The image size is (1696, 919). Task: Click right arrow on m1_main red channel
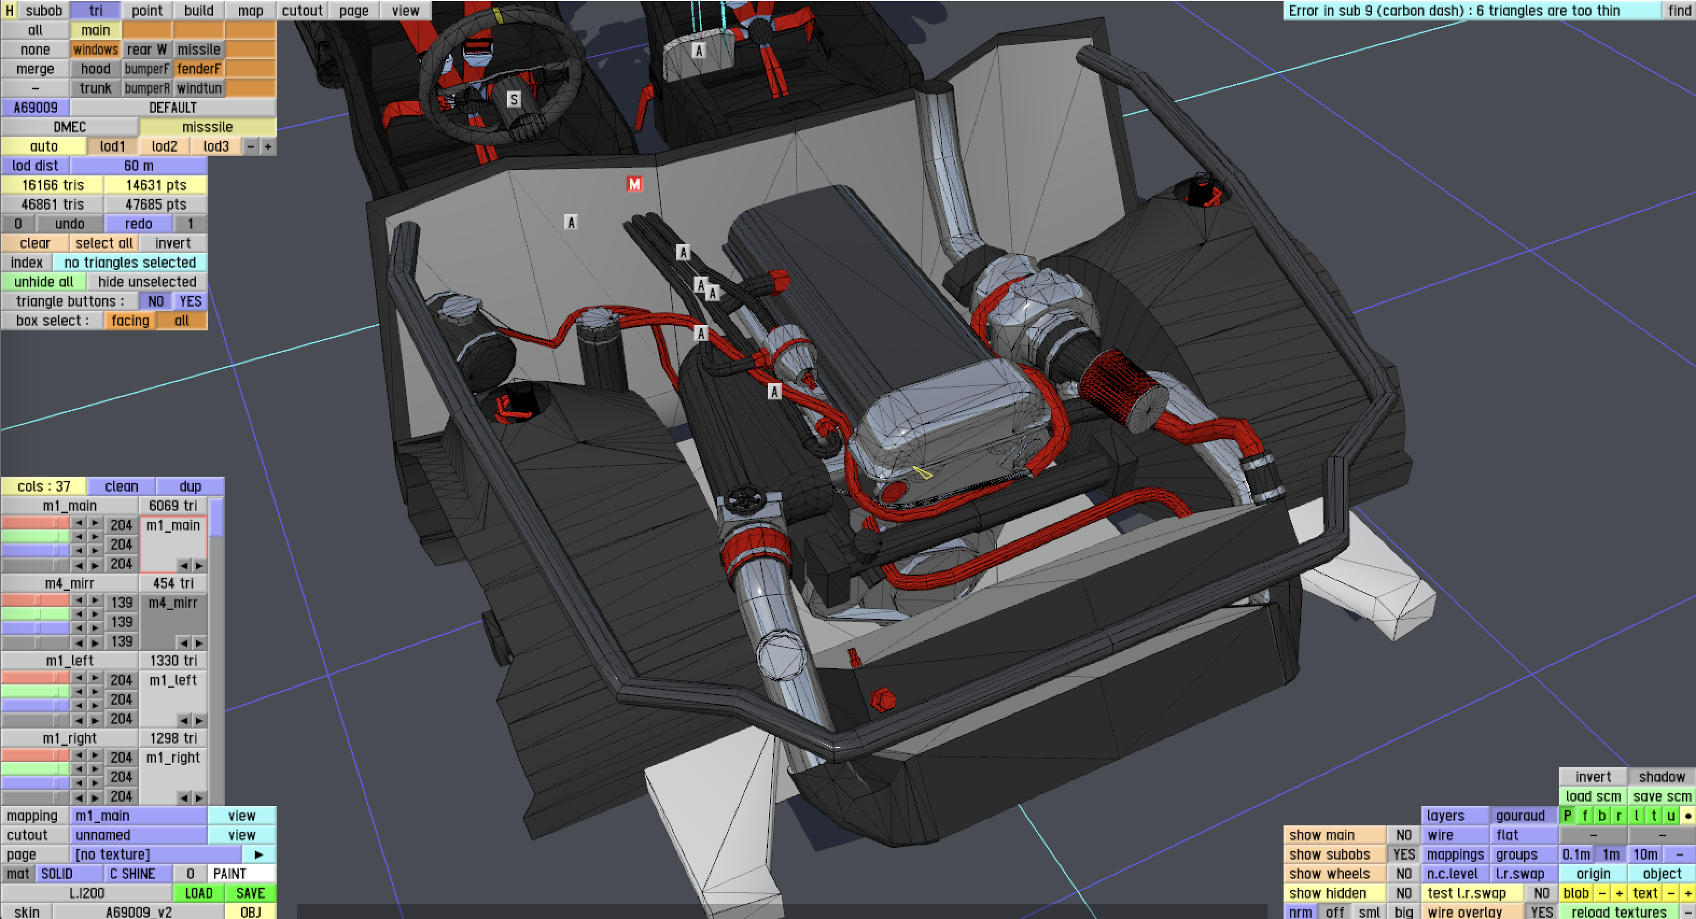[95, 524]
